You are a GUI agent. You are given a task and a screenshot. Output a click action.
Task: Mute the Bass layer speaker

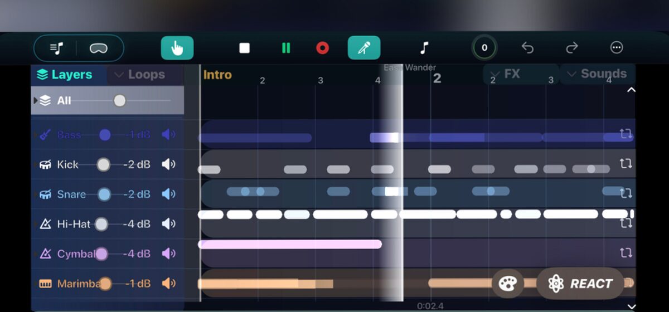168,135
